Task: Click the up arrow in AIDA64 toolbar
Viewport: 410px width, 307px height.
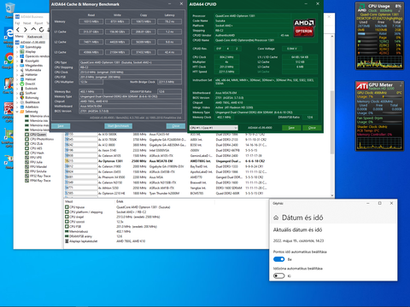Action: pos(33,29)
